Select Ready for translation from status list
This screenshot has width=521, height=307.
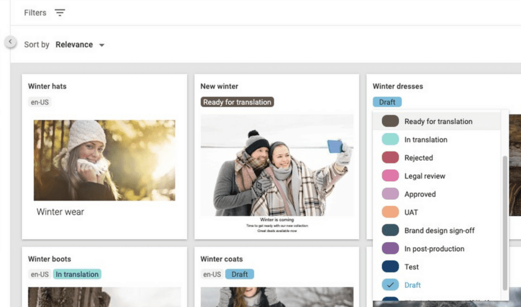click(438, 121)
